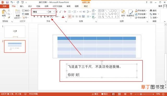
Task: Open the File (文件) tab
Action: [x=4, y=6]
